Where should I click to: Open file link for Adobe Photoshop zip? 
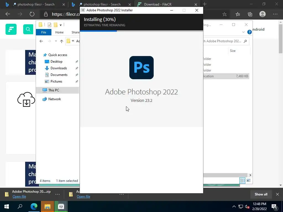[19, 197]
